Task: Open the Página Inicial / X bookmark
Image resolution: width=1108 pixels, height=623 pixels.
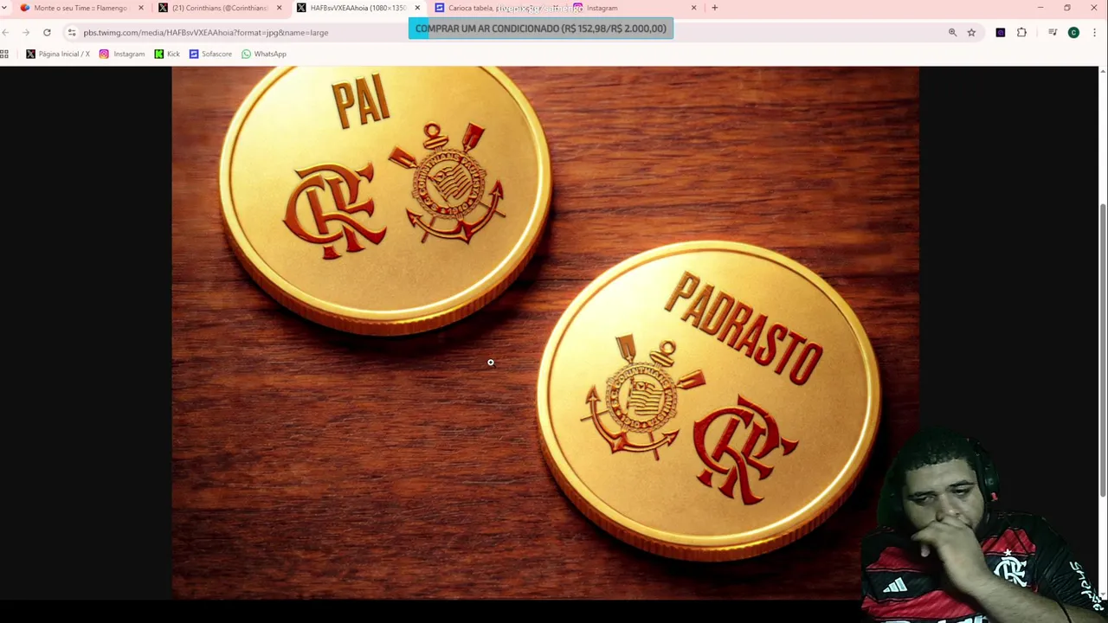Action: 58,54
